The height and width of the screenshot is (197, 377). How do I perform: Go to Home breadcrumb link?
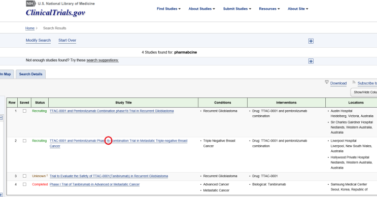tap(30, 28)
